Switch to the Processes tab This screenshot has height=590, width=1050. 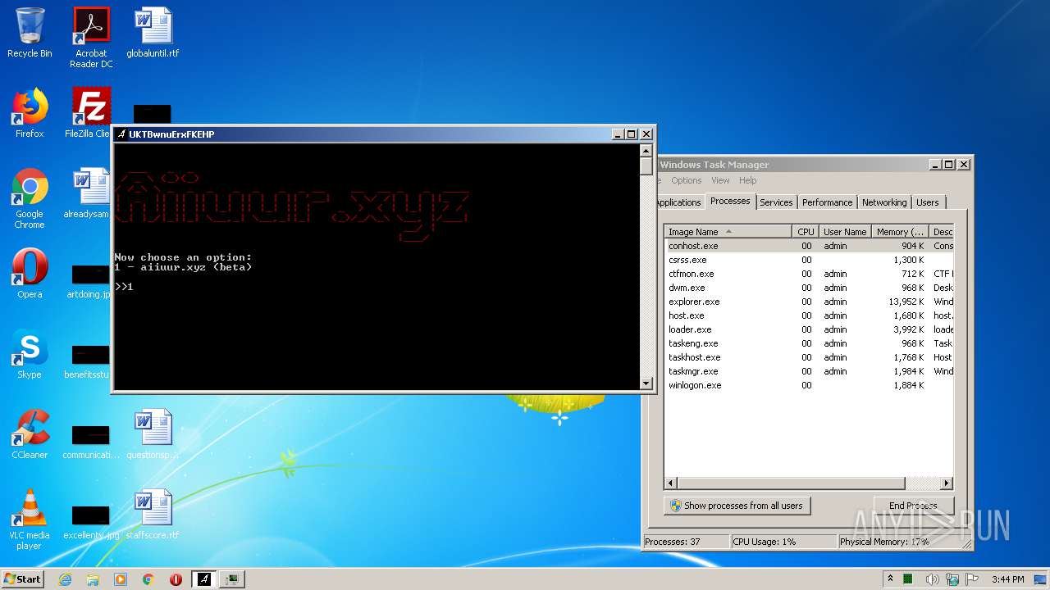[730, 201]
